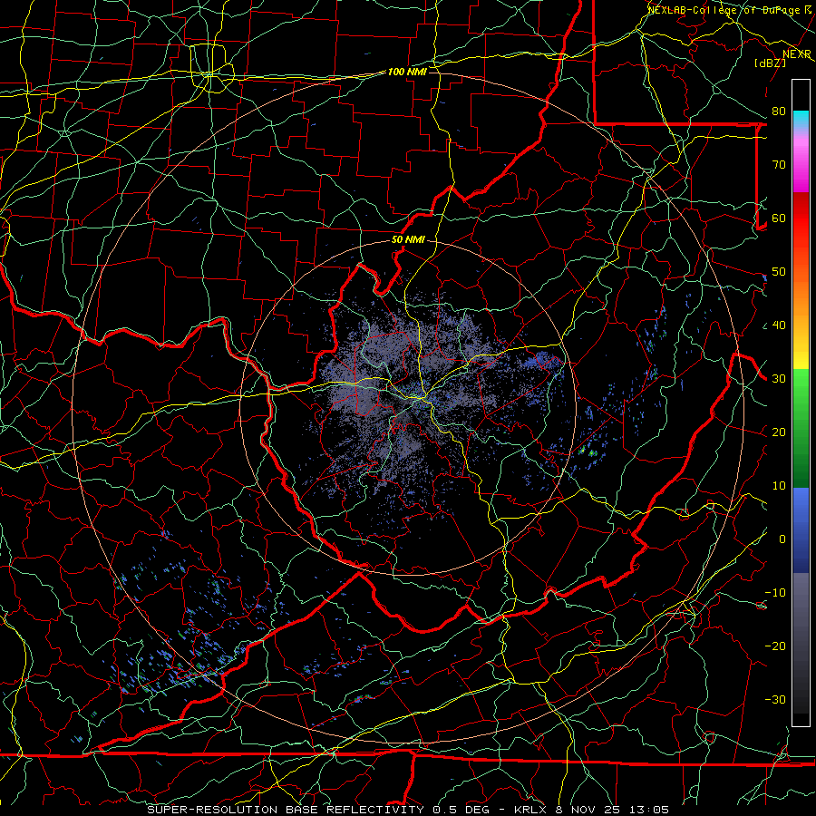Click the 100 NMI range ring label
This screenshot has width=816, height=816.
[407, 72]
